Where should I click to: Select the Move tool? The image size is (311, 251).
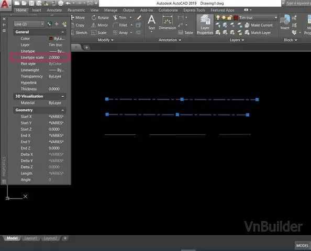(78, 18)
